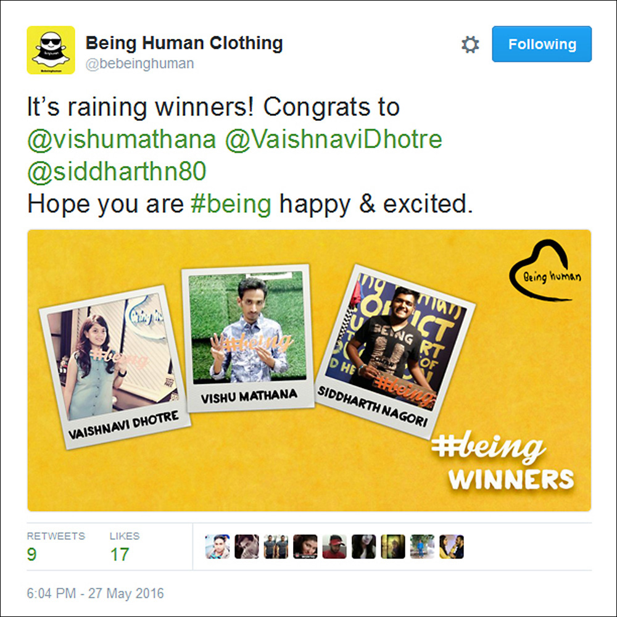Screen dimensions: 617x617
Task: Open the @siddharthn80 mention
Action: click(x=117, y=172)
